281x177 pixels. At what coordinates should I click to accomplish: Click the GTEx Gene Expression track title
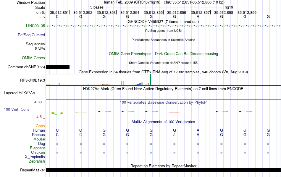click(163, 72)
